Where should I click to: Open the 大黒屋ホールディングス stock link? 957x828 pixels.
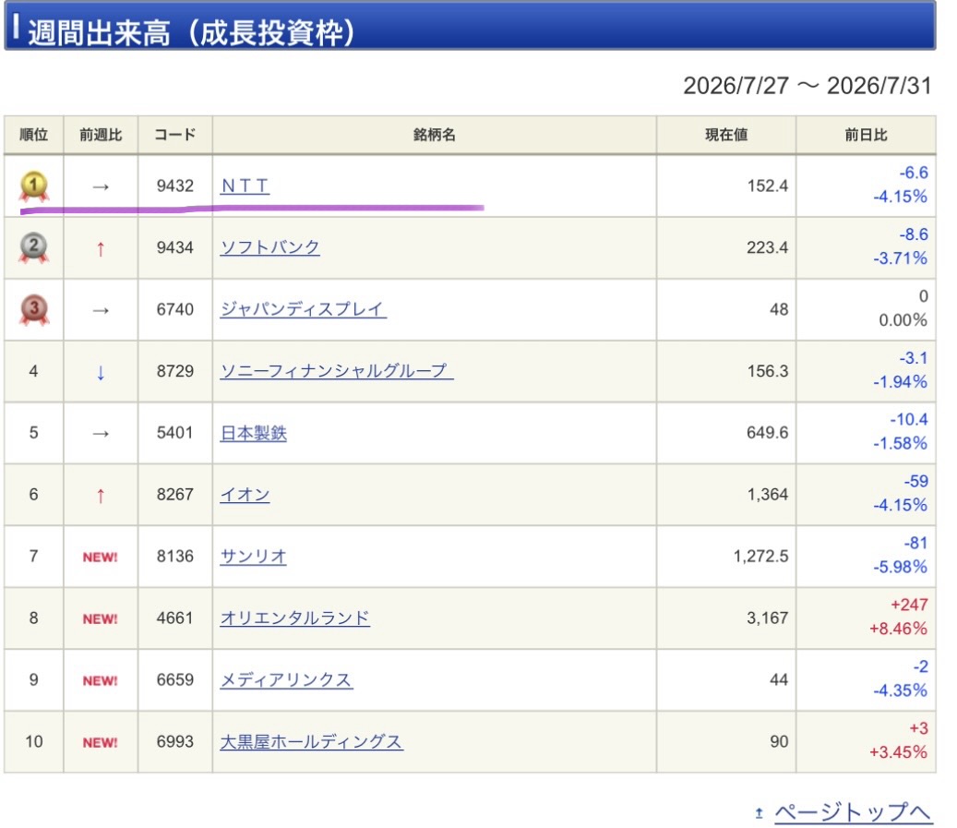[x=311, y=741]
